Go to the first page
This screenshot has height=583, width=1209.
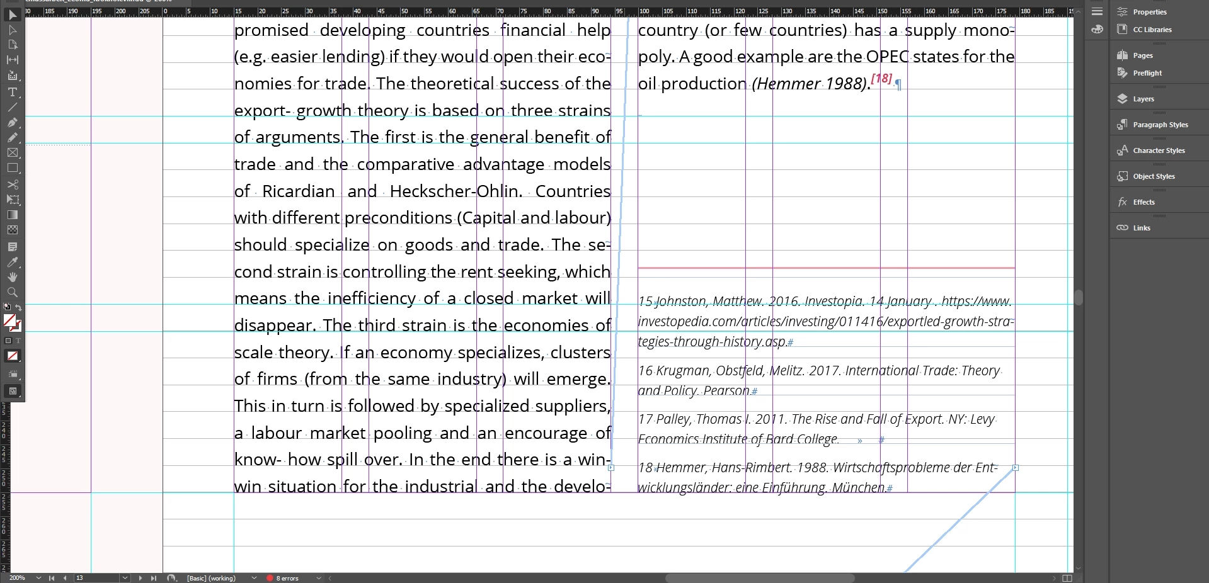coord(52,578)
